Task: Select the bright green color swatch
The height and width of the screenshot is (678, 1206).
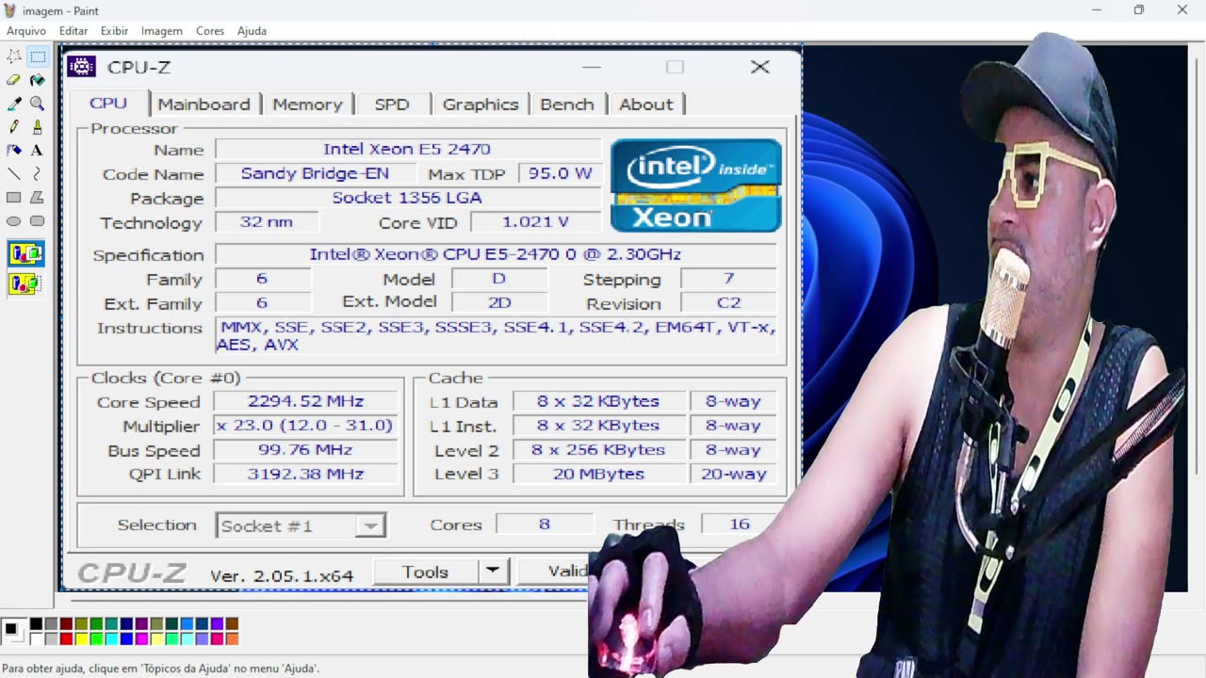Action: (96, 638)
